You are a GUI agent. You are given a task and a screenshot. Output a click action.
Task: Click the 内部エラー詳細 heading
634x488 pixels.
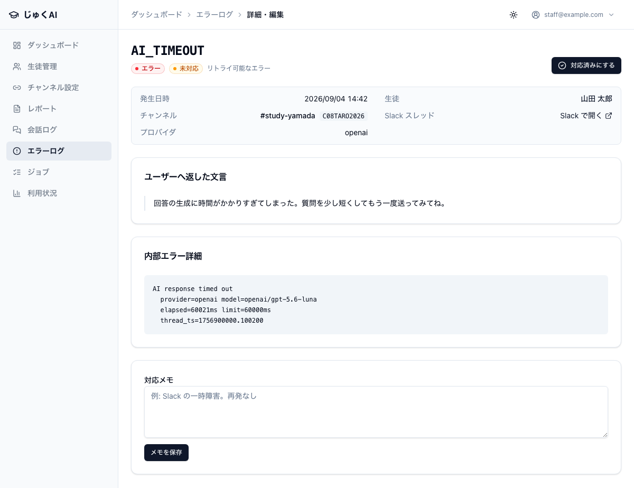tap(173, 256)
